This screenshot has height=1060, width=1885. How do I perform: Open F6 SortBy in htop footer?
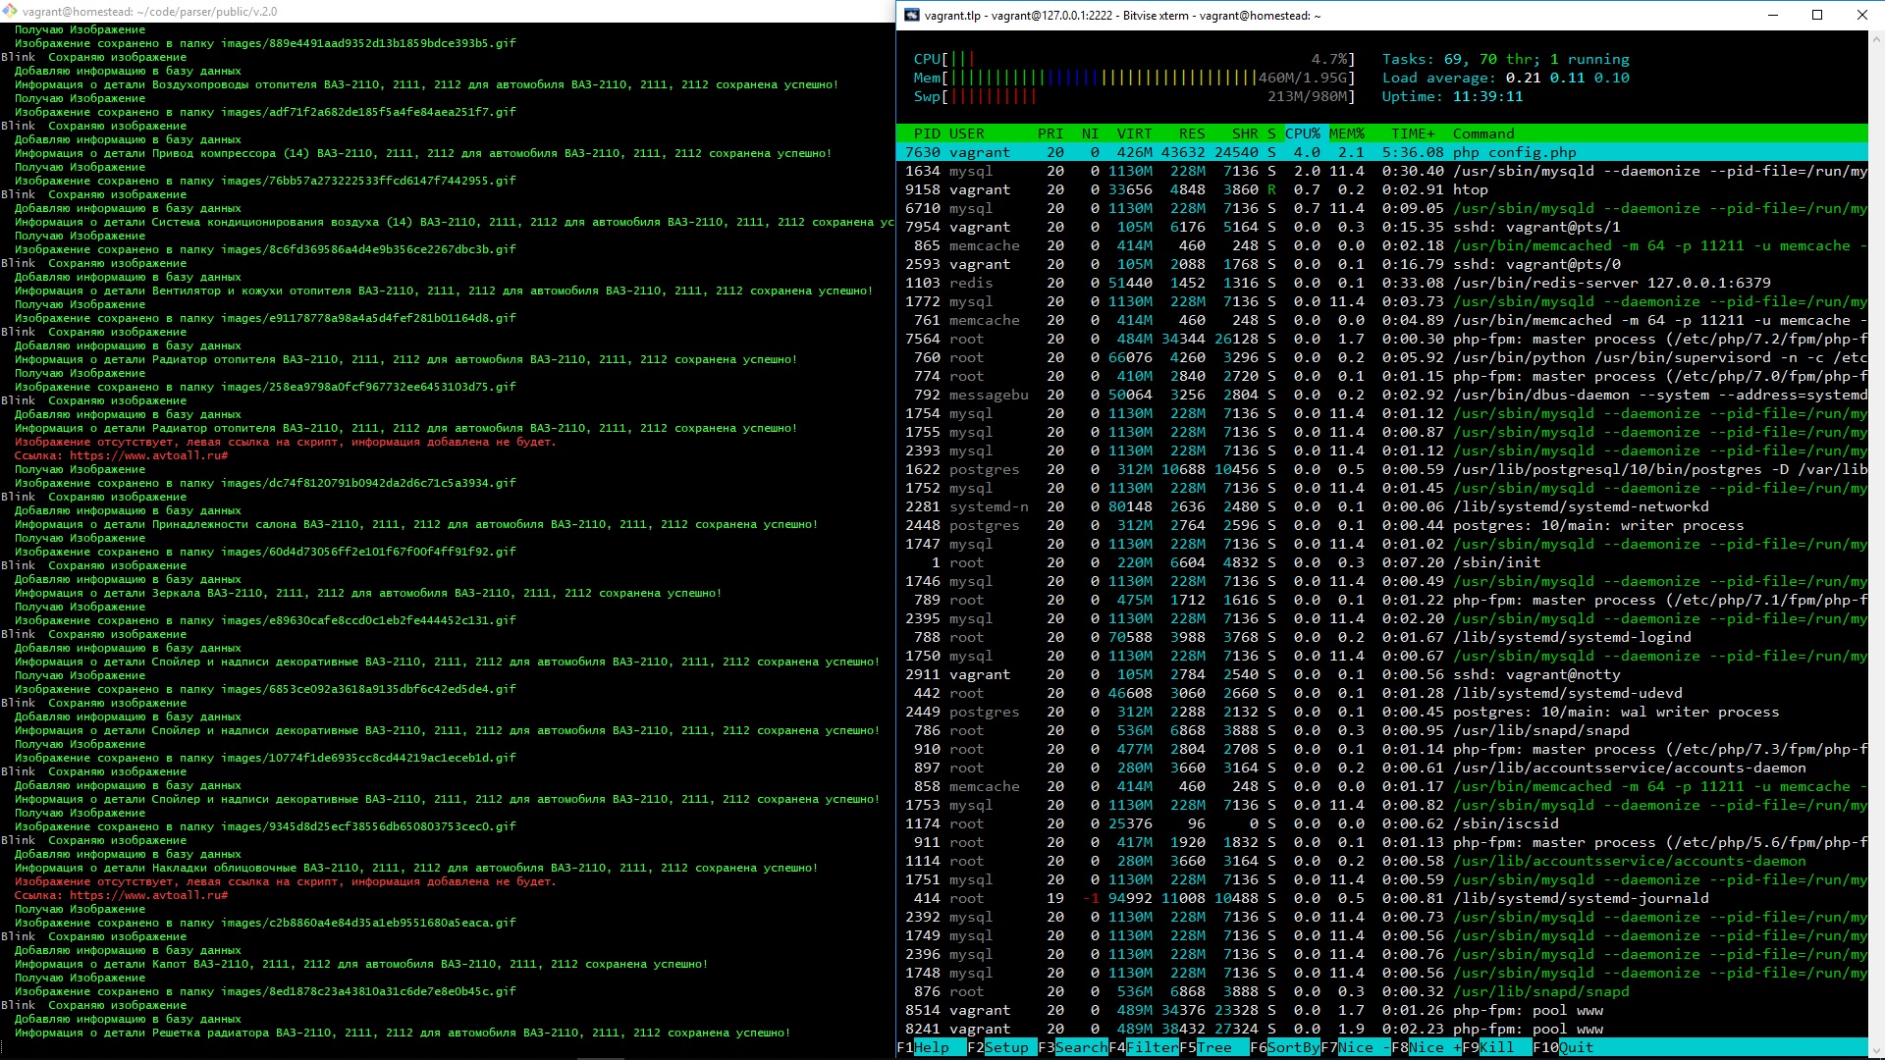[1285, 1047]
